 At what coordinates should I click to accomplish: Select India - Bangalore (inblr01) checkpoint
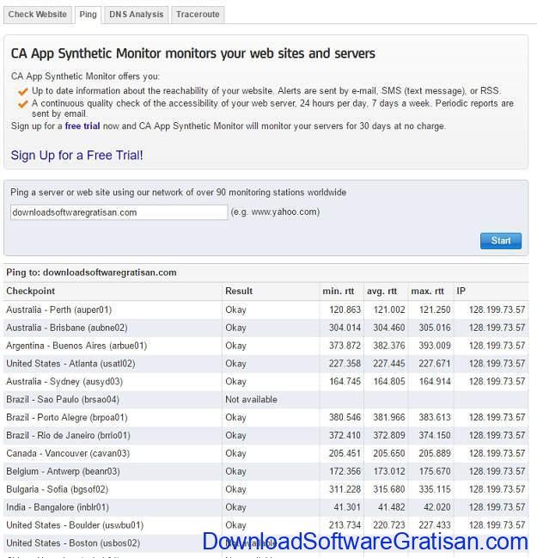point(58,507)
